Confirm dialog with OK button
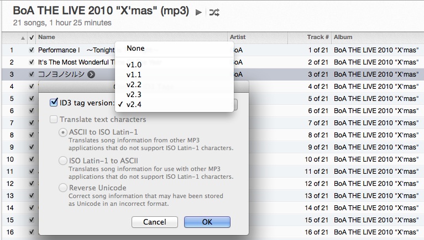Viewport: 424px width, 240px height. pos(207,222)
